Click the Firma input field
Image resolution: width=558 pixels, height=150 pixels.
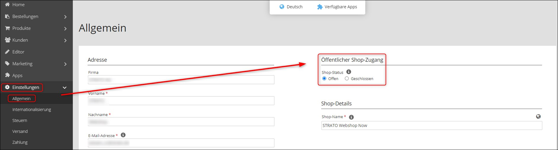181,80
